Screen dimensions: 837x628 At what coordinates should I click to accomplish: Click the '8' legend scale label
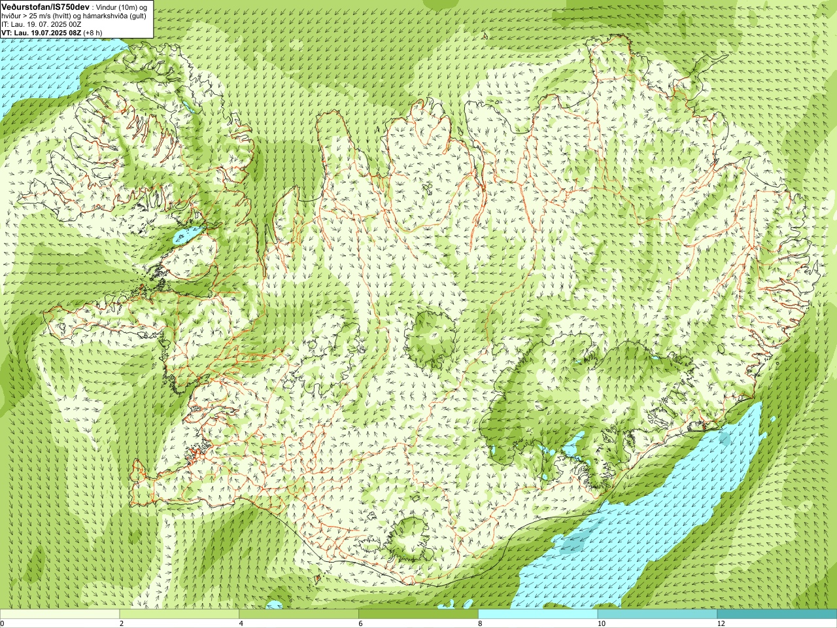481,623
